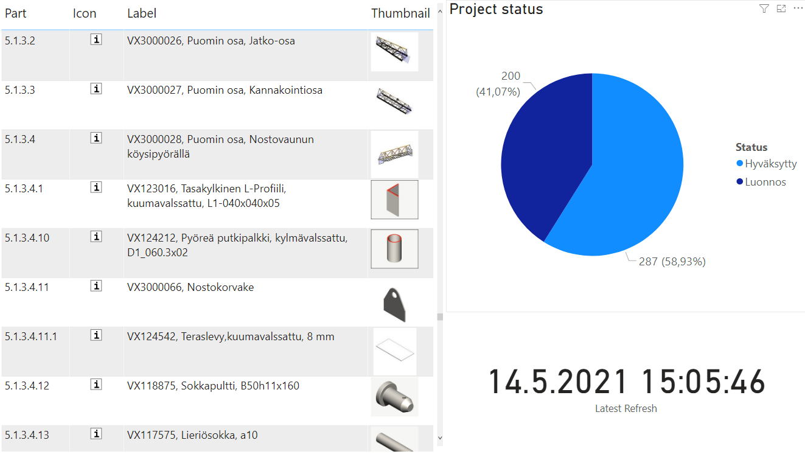The height and width of the screenshot is (454, 805).
Task: Select Pyöreä putkipalkki thumbnail
Action: (394, 249)
